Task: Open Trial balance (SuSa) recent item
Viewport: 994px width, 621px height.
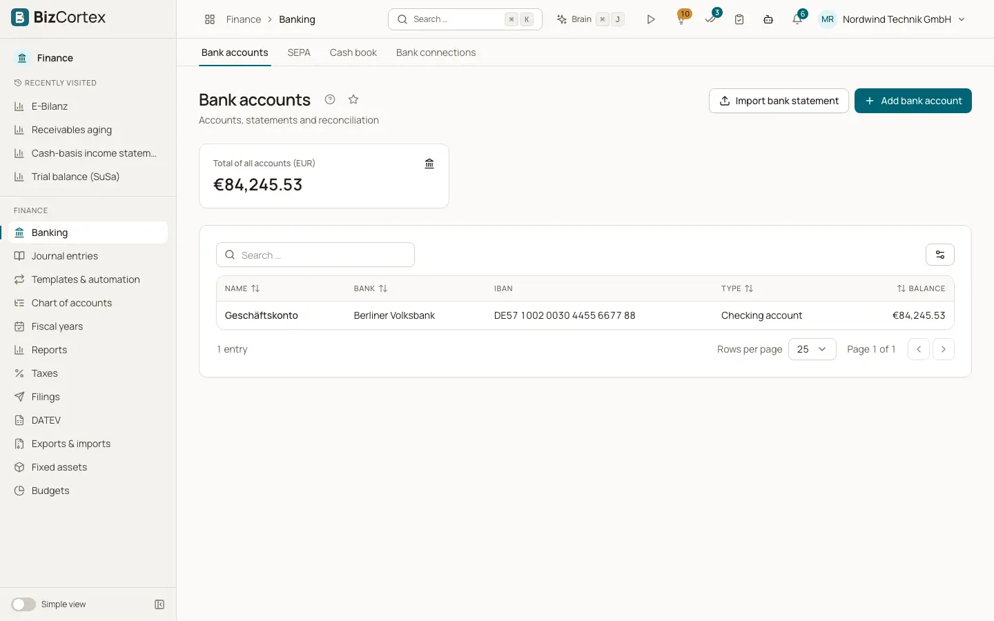Action: click(88, 177)
